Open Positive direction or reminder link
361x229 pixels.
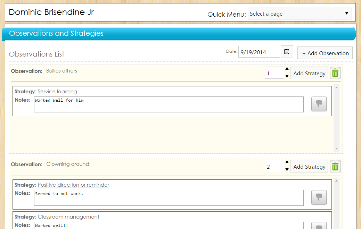73,185
